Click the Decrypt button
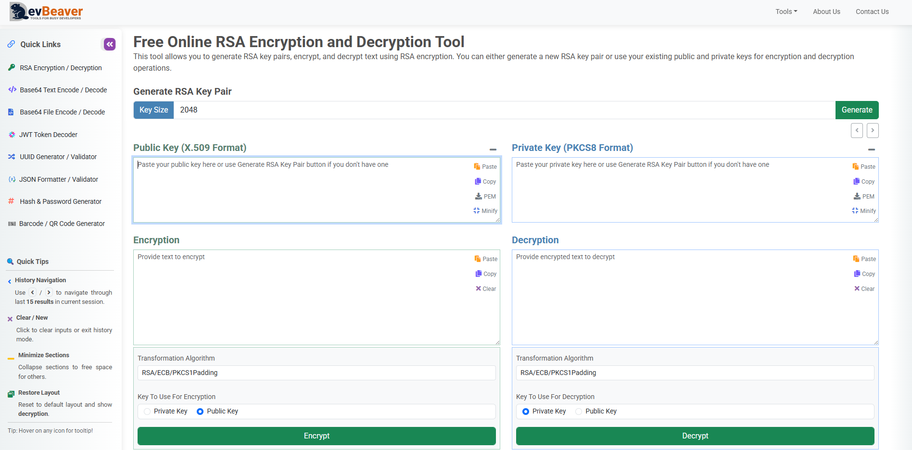 [x=695, y=436]
